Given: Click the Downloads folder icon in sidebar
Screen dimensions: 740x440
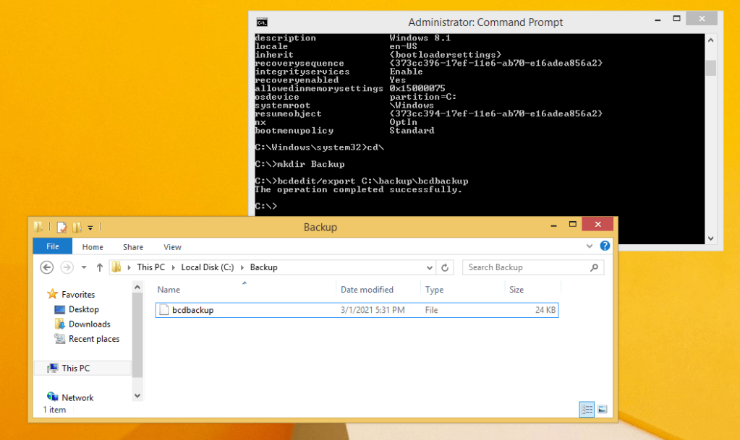Looking at the screenshot, I should [x=59, y=324].
